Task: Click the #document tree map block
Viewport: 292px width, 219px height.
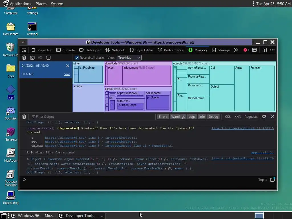Action: [147, 75]
